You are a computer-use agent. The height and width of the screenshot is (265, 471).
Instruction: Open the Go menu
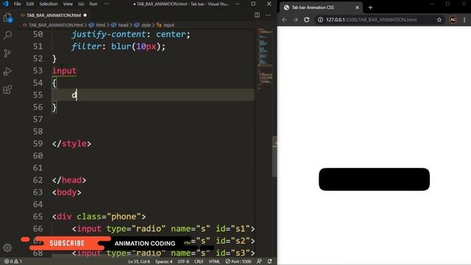click(x=81, y=4)
